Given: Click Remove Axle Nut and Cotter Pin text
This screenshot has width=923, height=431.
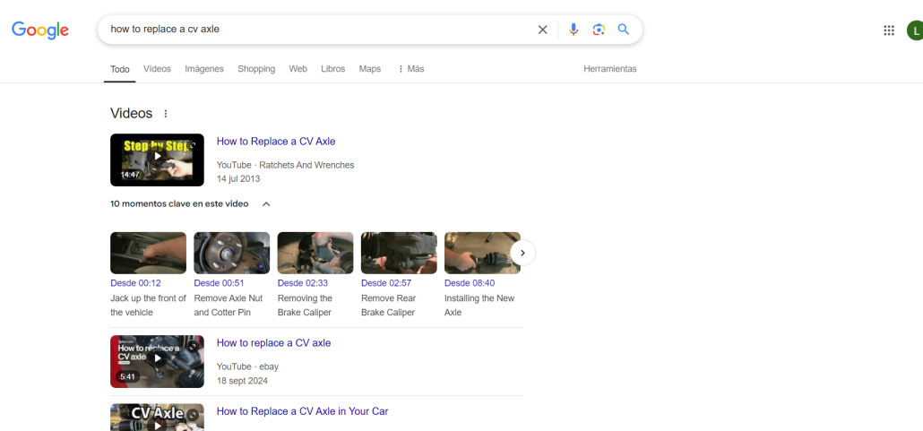Looking at the screenshot, I should pyautogui.click(x=229, y=306).
